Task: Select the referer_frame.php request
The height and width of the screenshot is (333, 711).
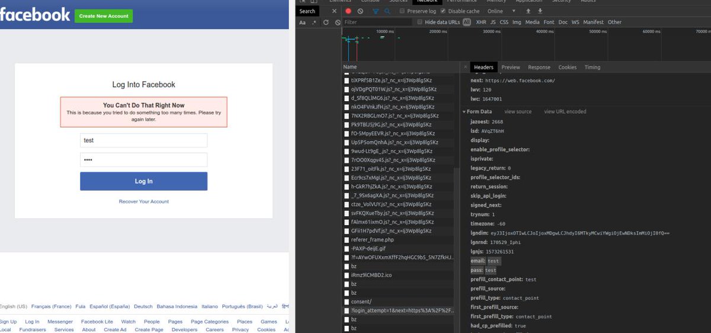Action: pos(398,240)
